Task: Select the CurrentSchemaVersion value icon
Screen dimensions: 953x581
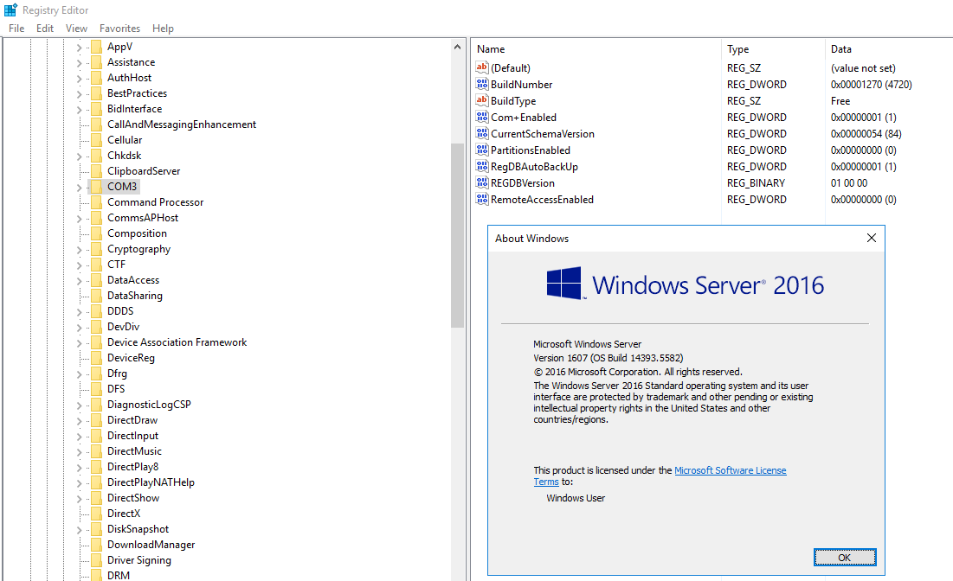Action: 482,133
